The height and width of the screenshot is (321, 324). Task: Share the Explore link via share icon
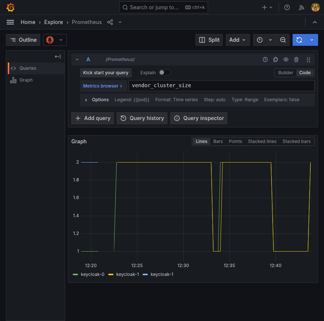[x=110, y=22]
